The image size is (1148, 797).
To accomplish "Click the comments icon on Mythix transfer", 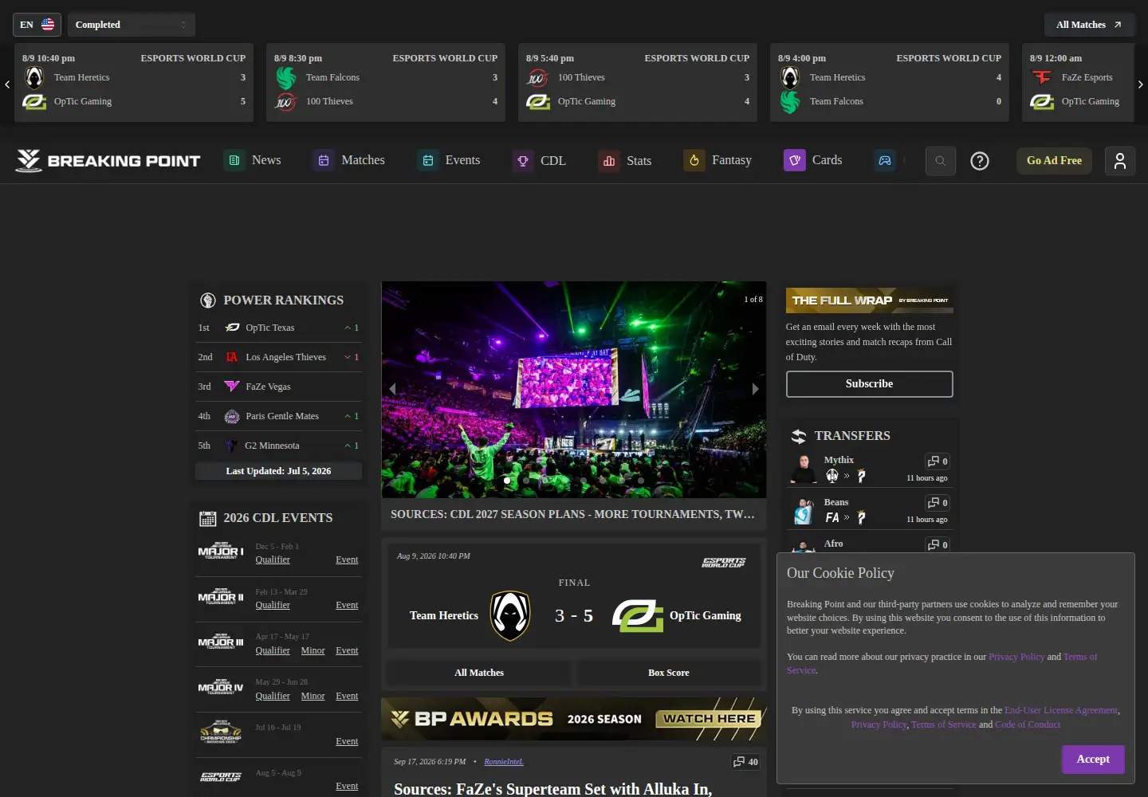I will pos(938,461).
